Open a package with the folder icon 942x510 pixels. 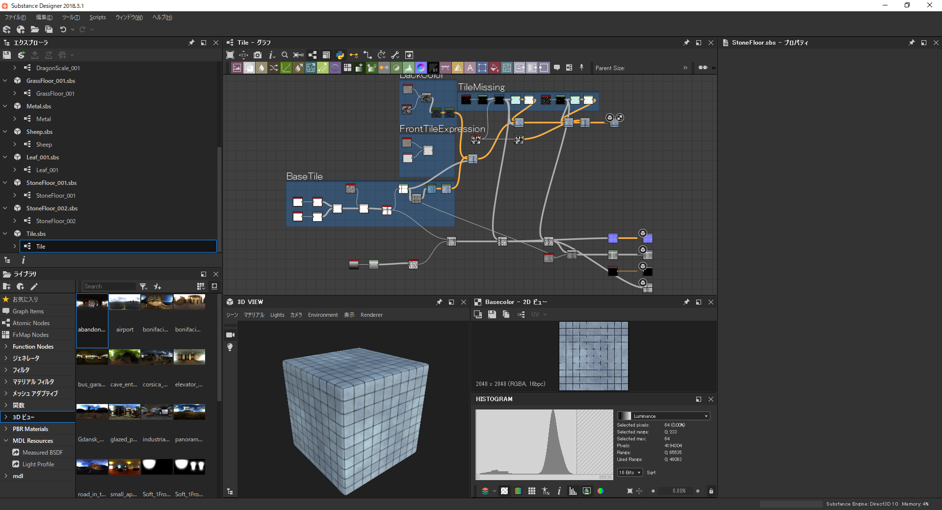pyautogui.click(x=35, y=29)
